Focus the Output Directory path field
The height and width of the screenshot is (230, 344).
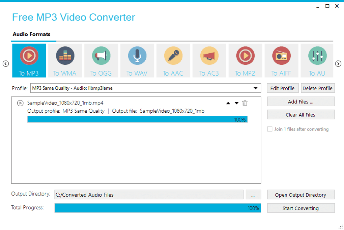(x=149, y=195)
